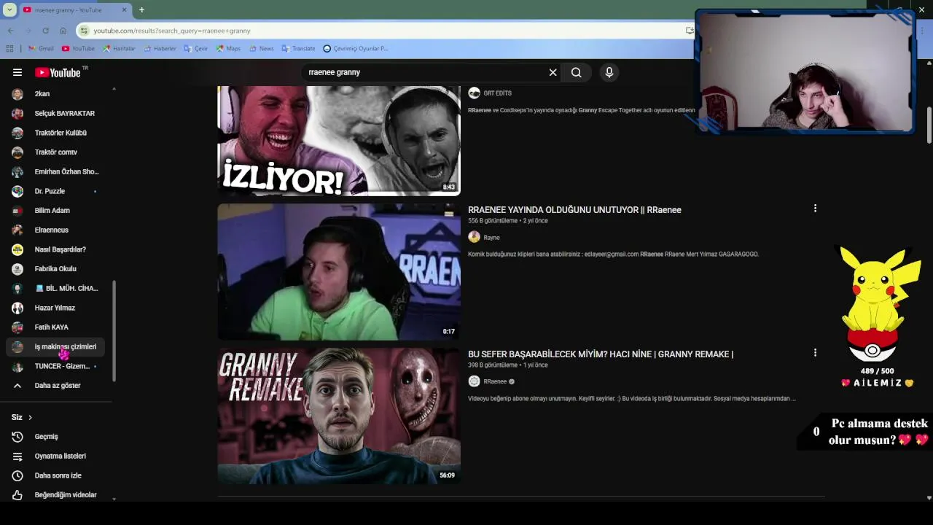
Task: Open Fatih KAYA channel
Action: click(x=55, y=327)
